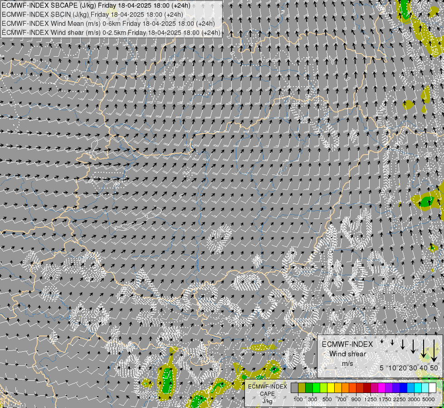The width and height of the screenshot is (444, 408).
Task: Click the '20' wind shear legend number
Action: (x=403, y=368)
